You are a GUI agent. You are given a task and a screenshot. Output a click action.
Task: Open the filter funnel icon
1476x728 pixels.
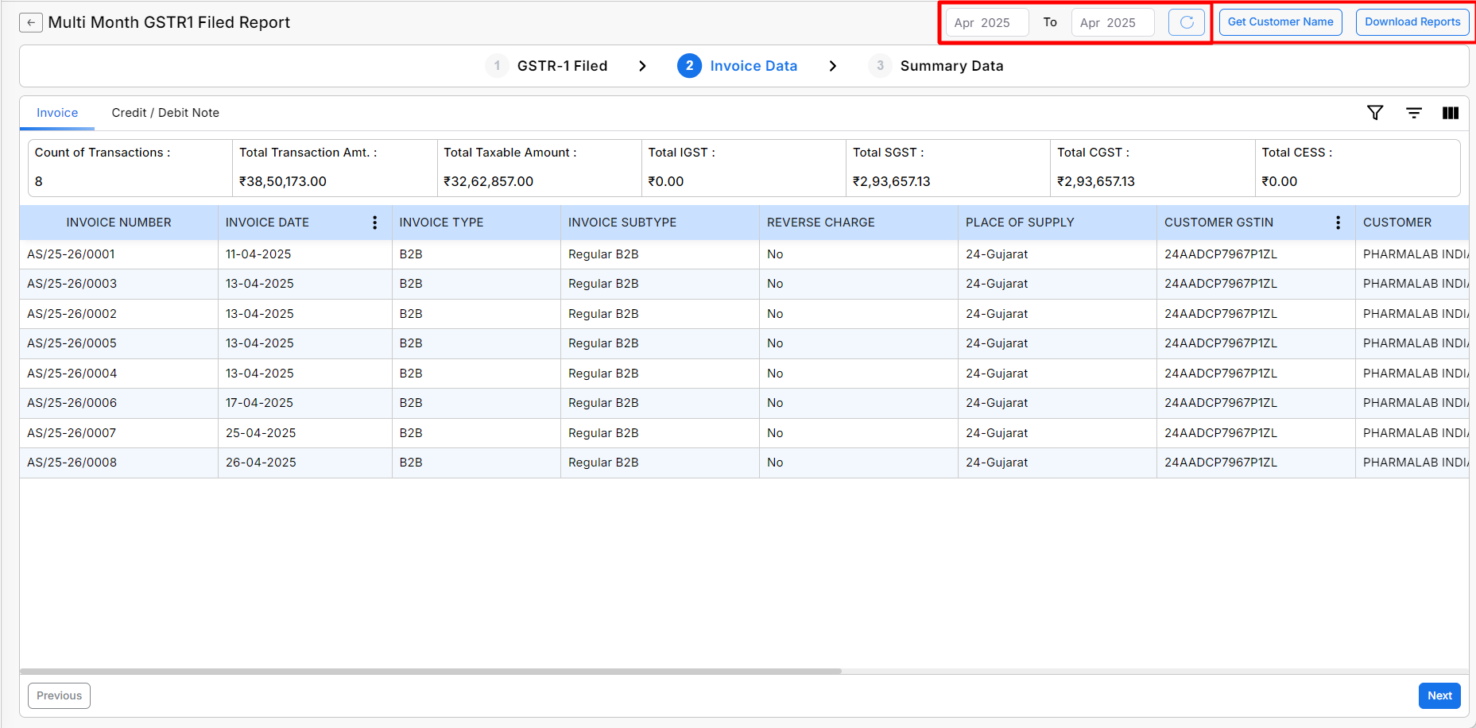pos(1375,113)
